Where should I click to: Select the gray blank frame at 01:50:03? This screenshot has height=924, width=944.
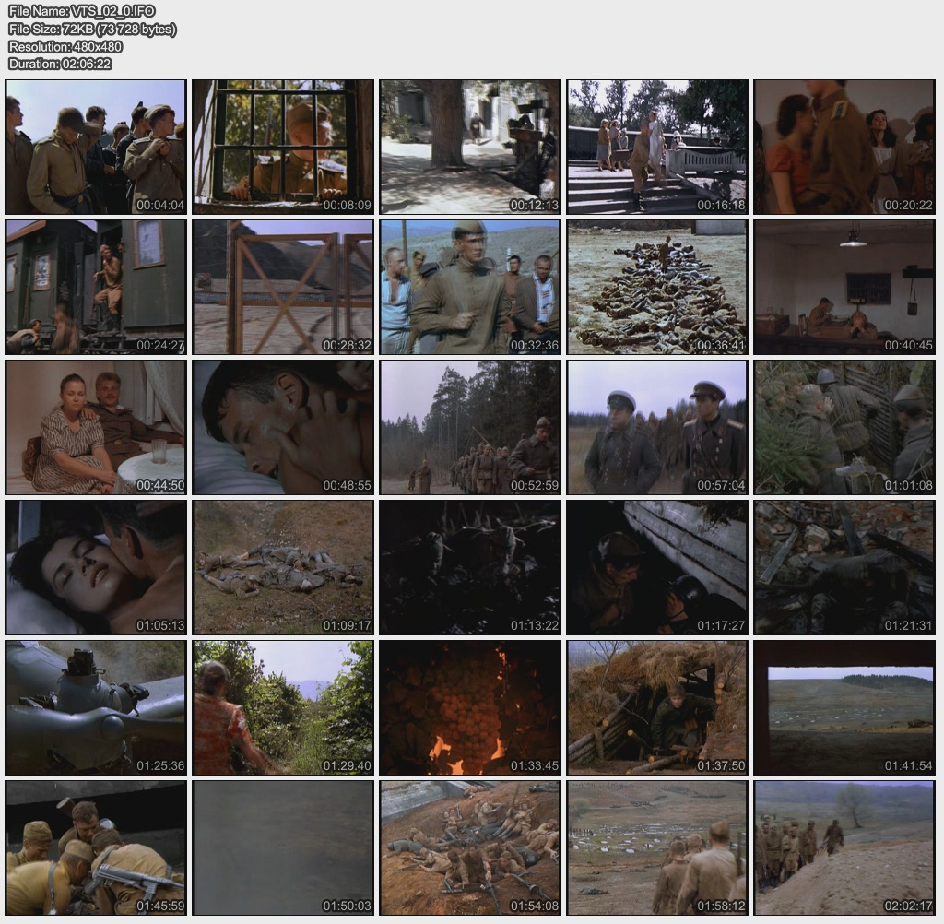click(x=283, y=848)
